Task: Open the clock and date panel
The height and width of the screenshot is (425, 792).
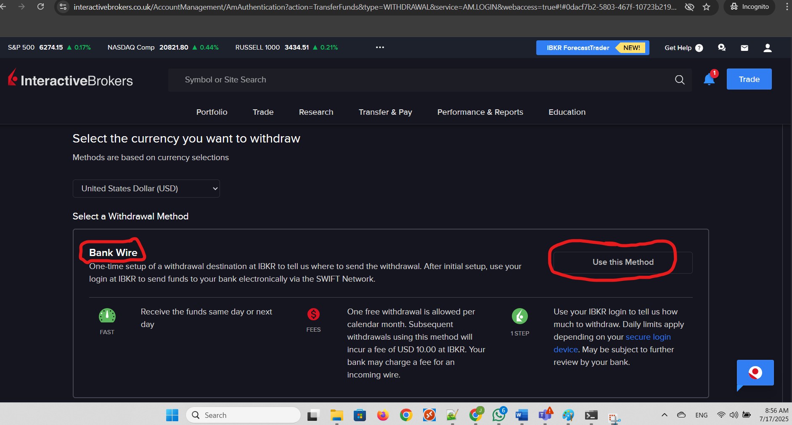Action: tap(774, 415)
